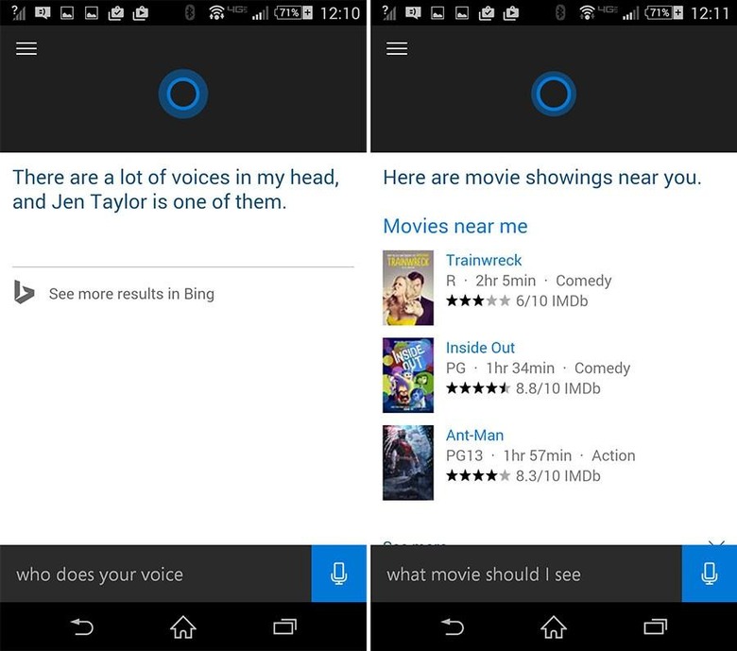Screen dimensions: 737x651
Task: Open the Ant-Man movie title
Action: 474,435
